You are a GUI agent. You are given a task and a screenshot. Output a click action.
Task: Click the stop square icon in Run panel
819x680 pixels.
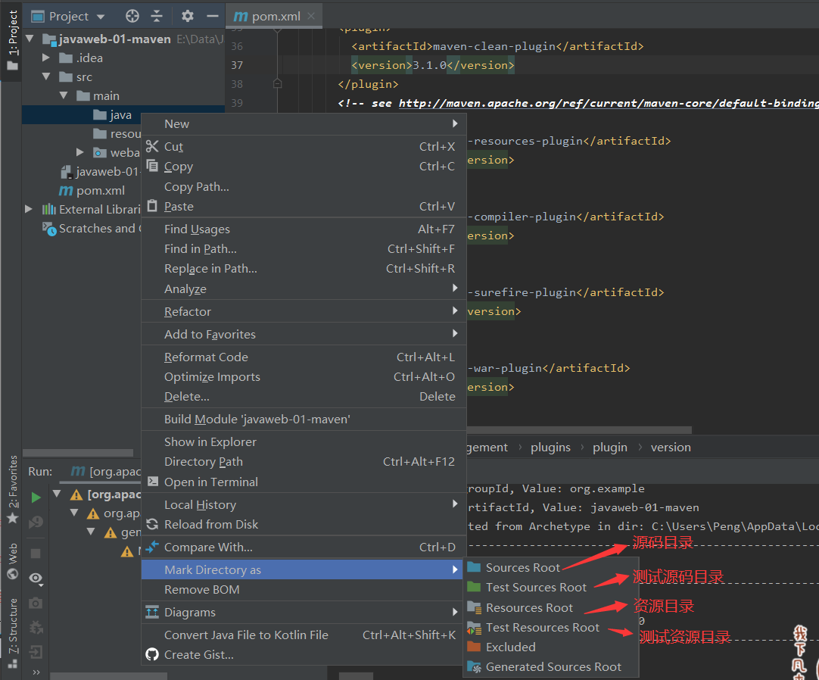(x=36, y=553)
